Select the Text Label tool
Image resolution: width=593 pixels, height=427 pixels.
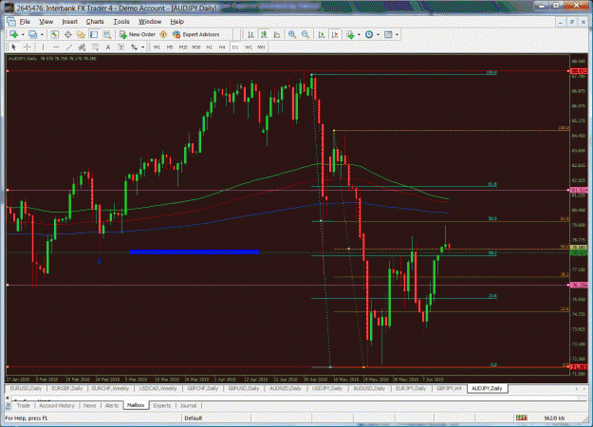click(121, 46)
